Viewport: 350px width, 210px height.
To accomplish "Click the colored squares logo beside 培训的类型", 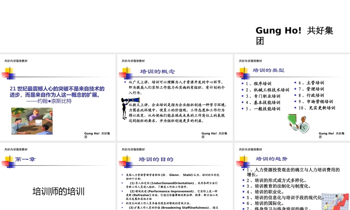I will (243, 73).
